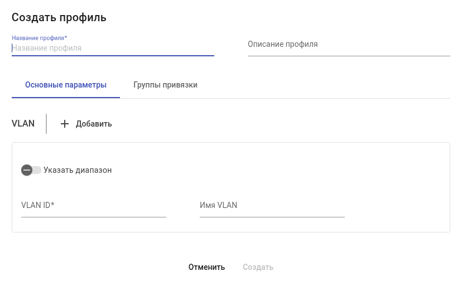This screenshot has width=462, height=281.
Task: Click the underline below Описание профиля
Action: [349, 56]
